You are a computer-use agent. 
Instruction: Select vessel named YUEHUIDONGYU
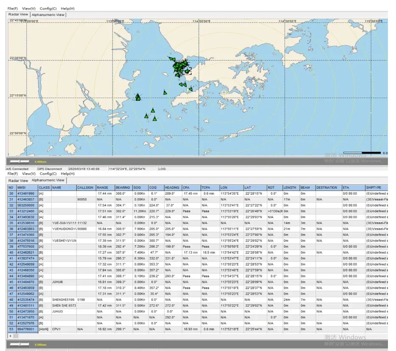(198, 229)
